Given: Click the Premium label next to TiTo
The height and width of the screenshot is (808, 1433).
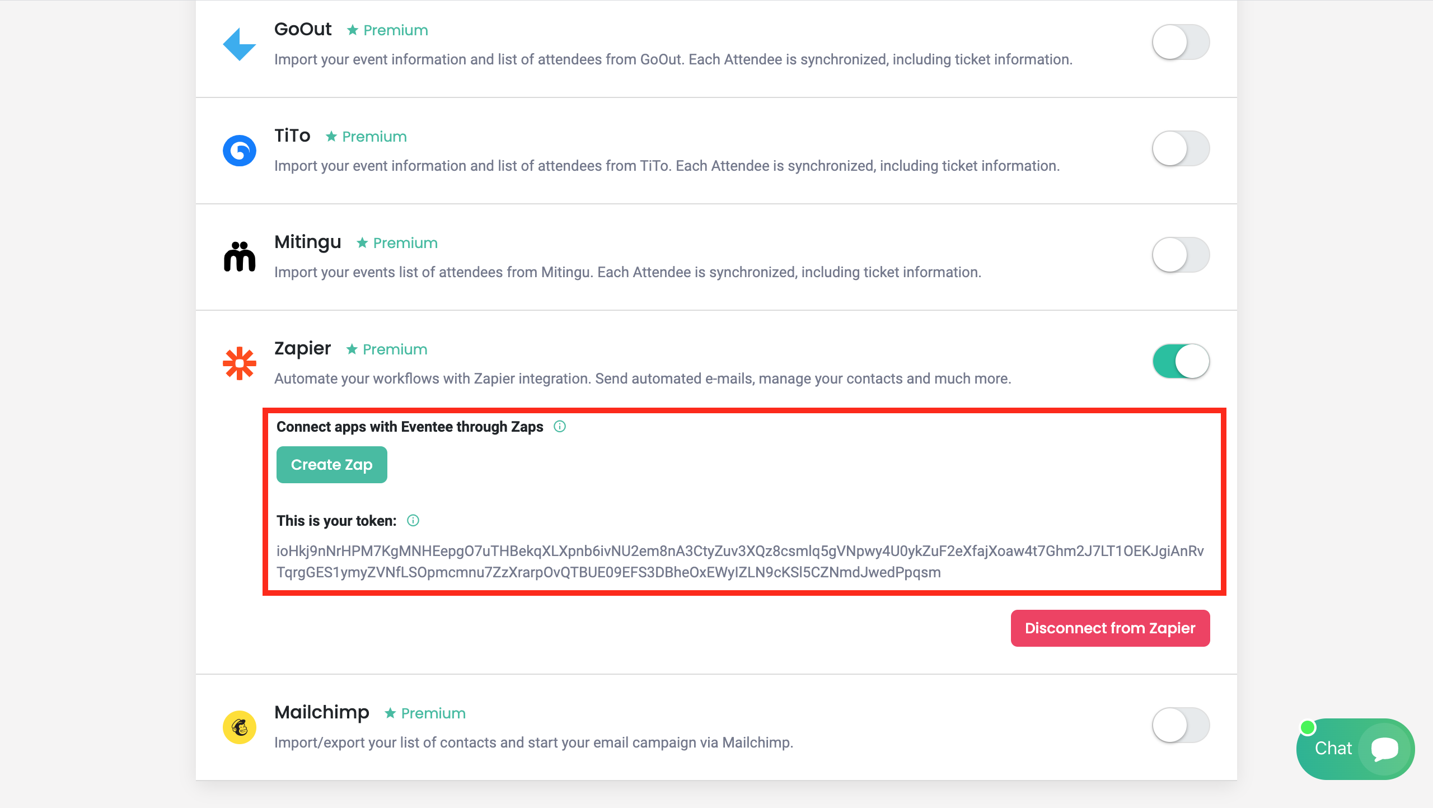Looking at the screenshot, I should [374, 137].
